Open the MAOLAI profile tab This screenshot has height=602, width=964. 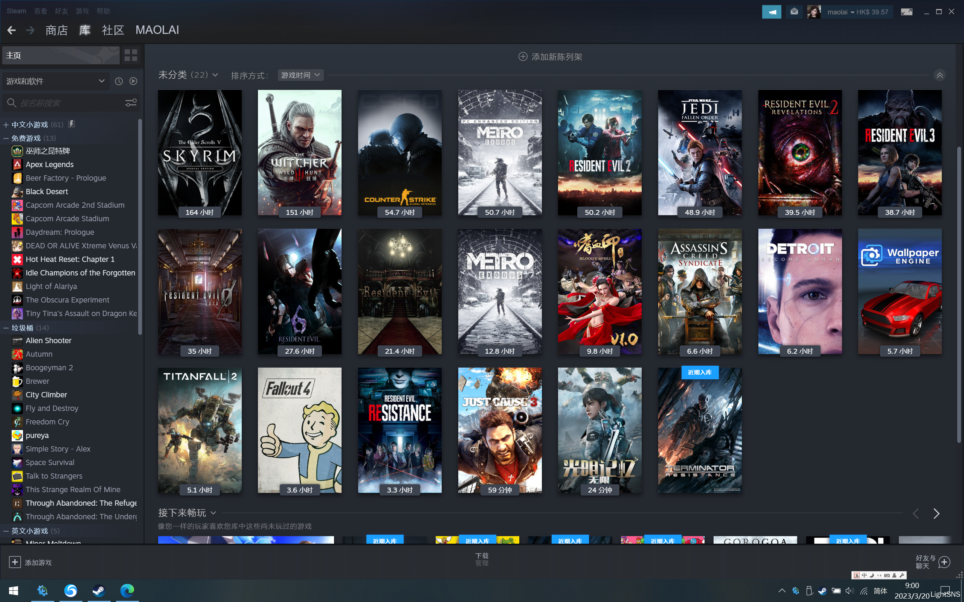click(x=157, y=30)
